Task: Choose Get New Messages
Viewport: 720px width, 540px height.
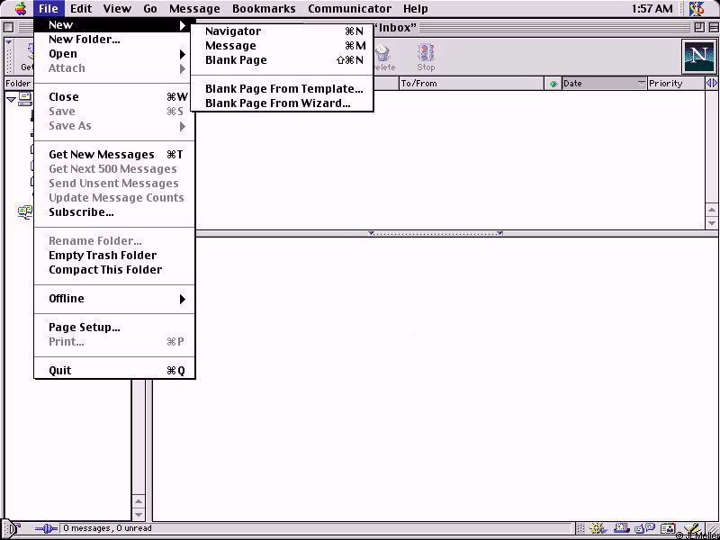Action: (x=102, y=155)
